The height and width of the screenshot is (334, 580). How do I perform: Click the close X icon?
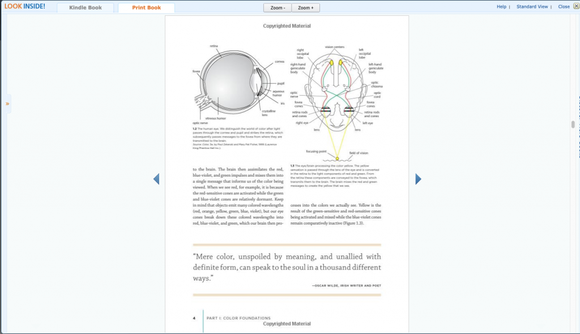click(575, 6)
